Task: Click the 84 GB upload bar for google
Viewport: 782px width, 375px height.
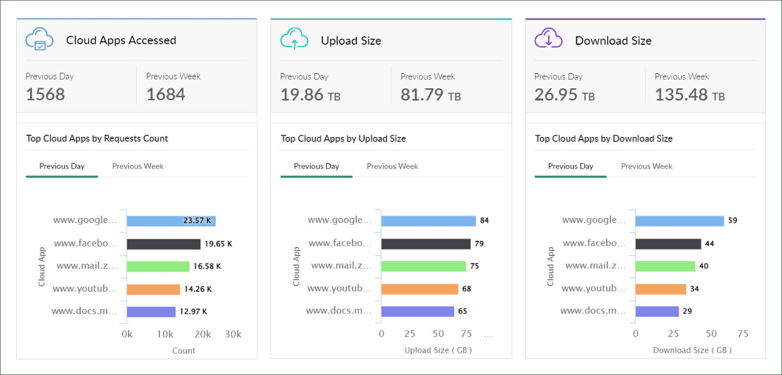Action: coord(427,220)
